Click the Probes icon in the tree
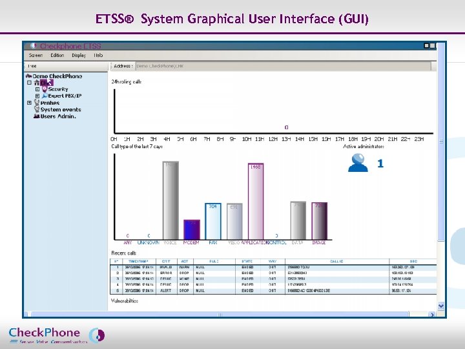 coord(37,102)
